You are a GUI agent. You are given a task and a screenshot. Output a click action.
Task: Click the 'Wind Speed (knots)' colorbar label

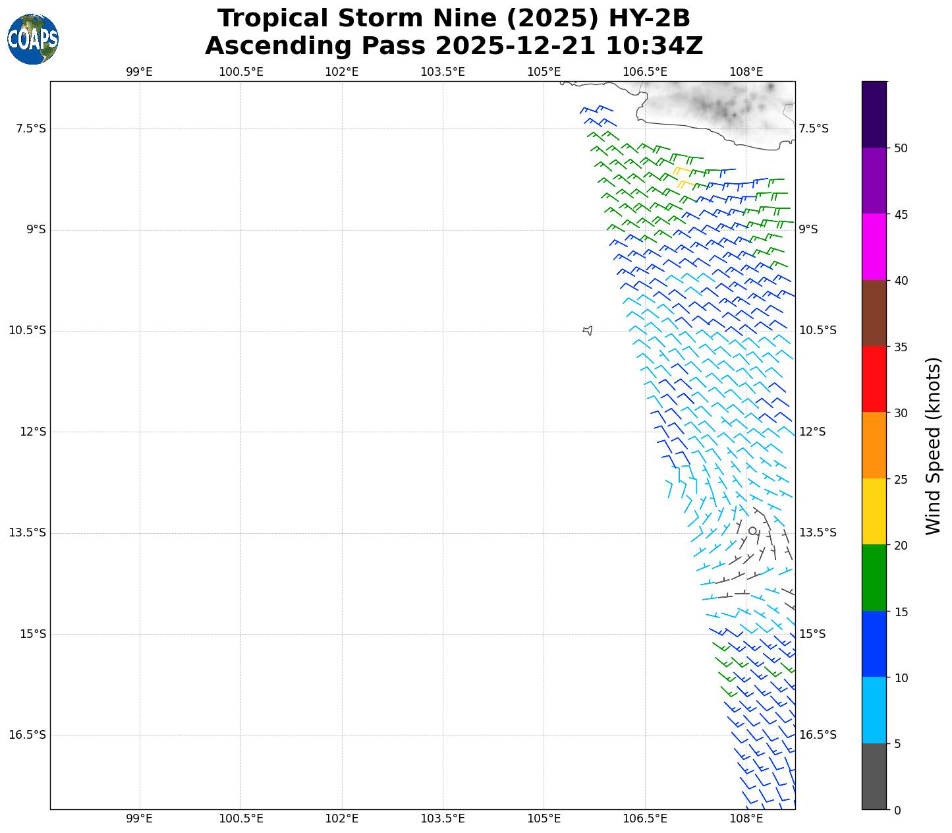[933, 445]
